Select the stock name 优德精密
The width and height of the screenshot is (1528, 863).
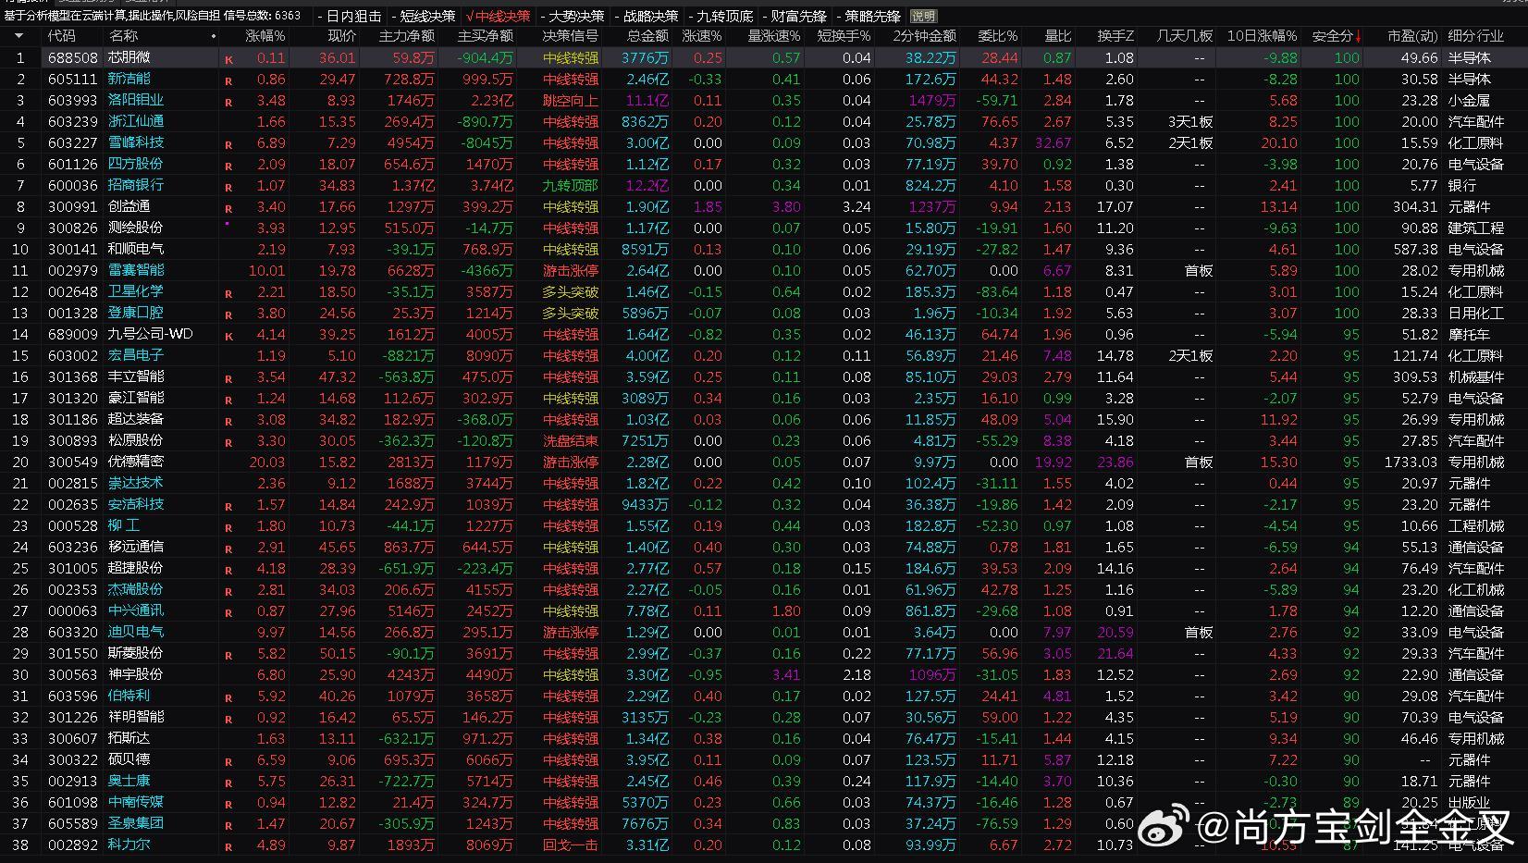pyautogui.click(x=136, y=462)
